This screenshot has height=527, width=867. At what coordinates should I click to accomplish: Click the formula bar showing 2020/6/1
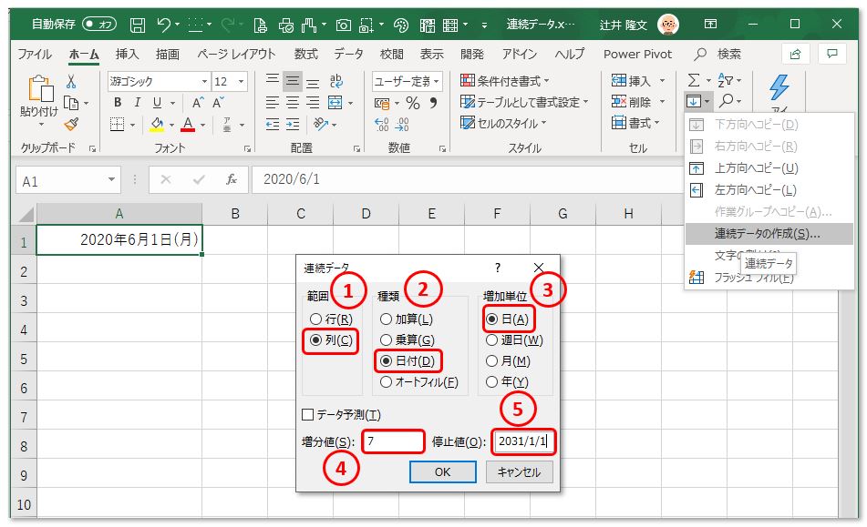coord(467,179)
